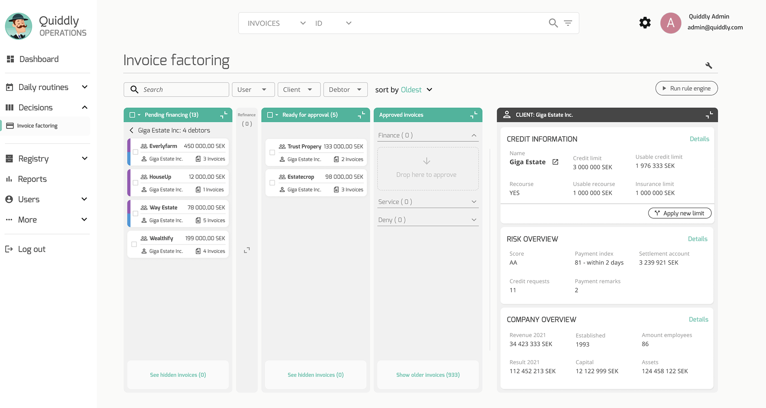Image resolution: width=766 pixels, height=408 pixels.
Task: Tick the Wealthify card checkbox
Action: pos(134,244)
